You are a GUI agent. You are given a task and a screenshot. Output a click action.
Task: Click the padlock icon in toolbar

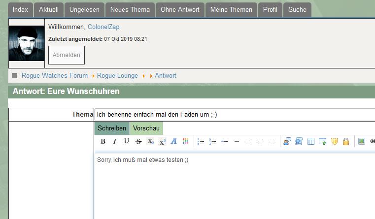pyautogui.click(x=346, y=142)
